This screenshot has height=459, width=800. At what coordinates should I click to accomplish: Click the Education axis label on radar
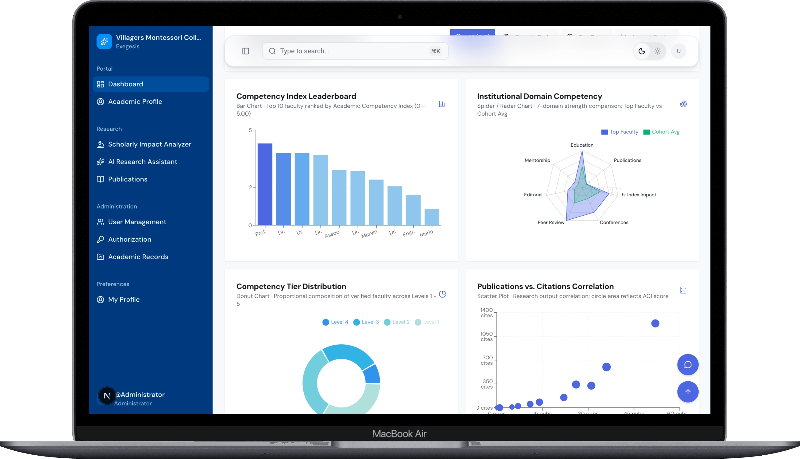coord(582,145)
